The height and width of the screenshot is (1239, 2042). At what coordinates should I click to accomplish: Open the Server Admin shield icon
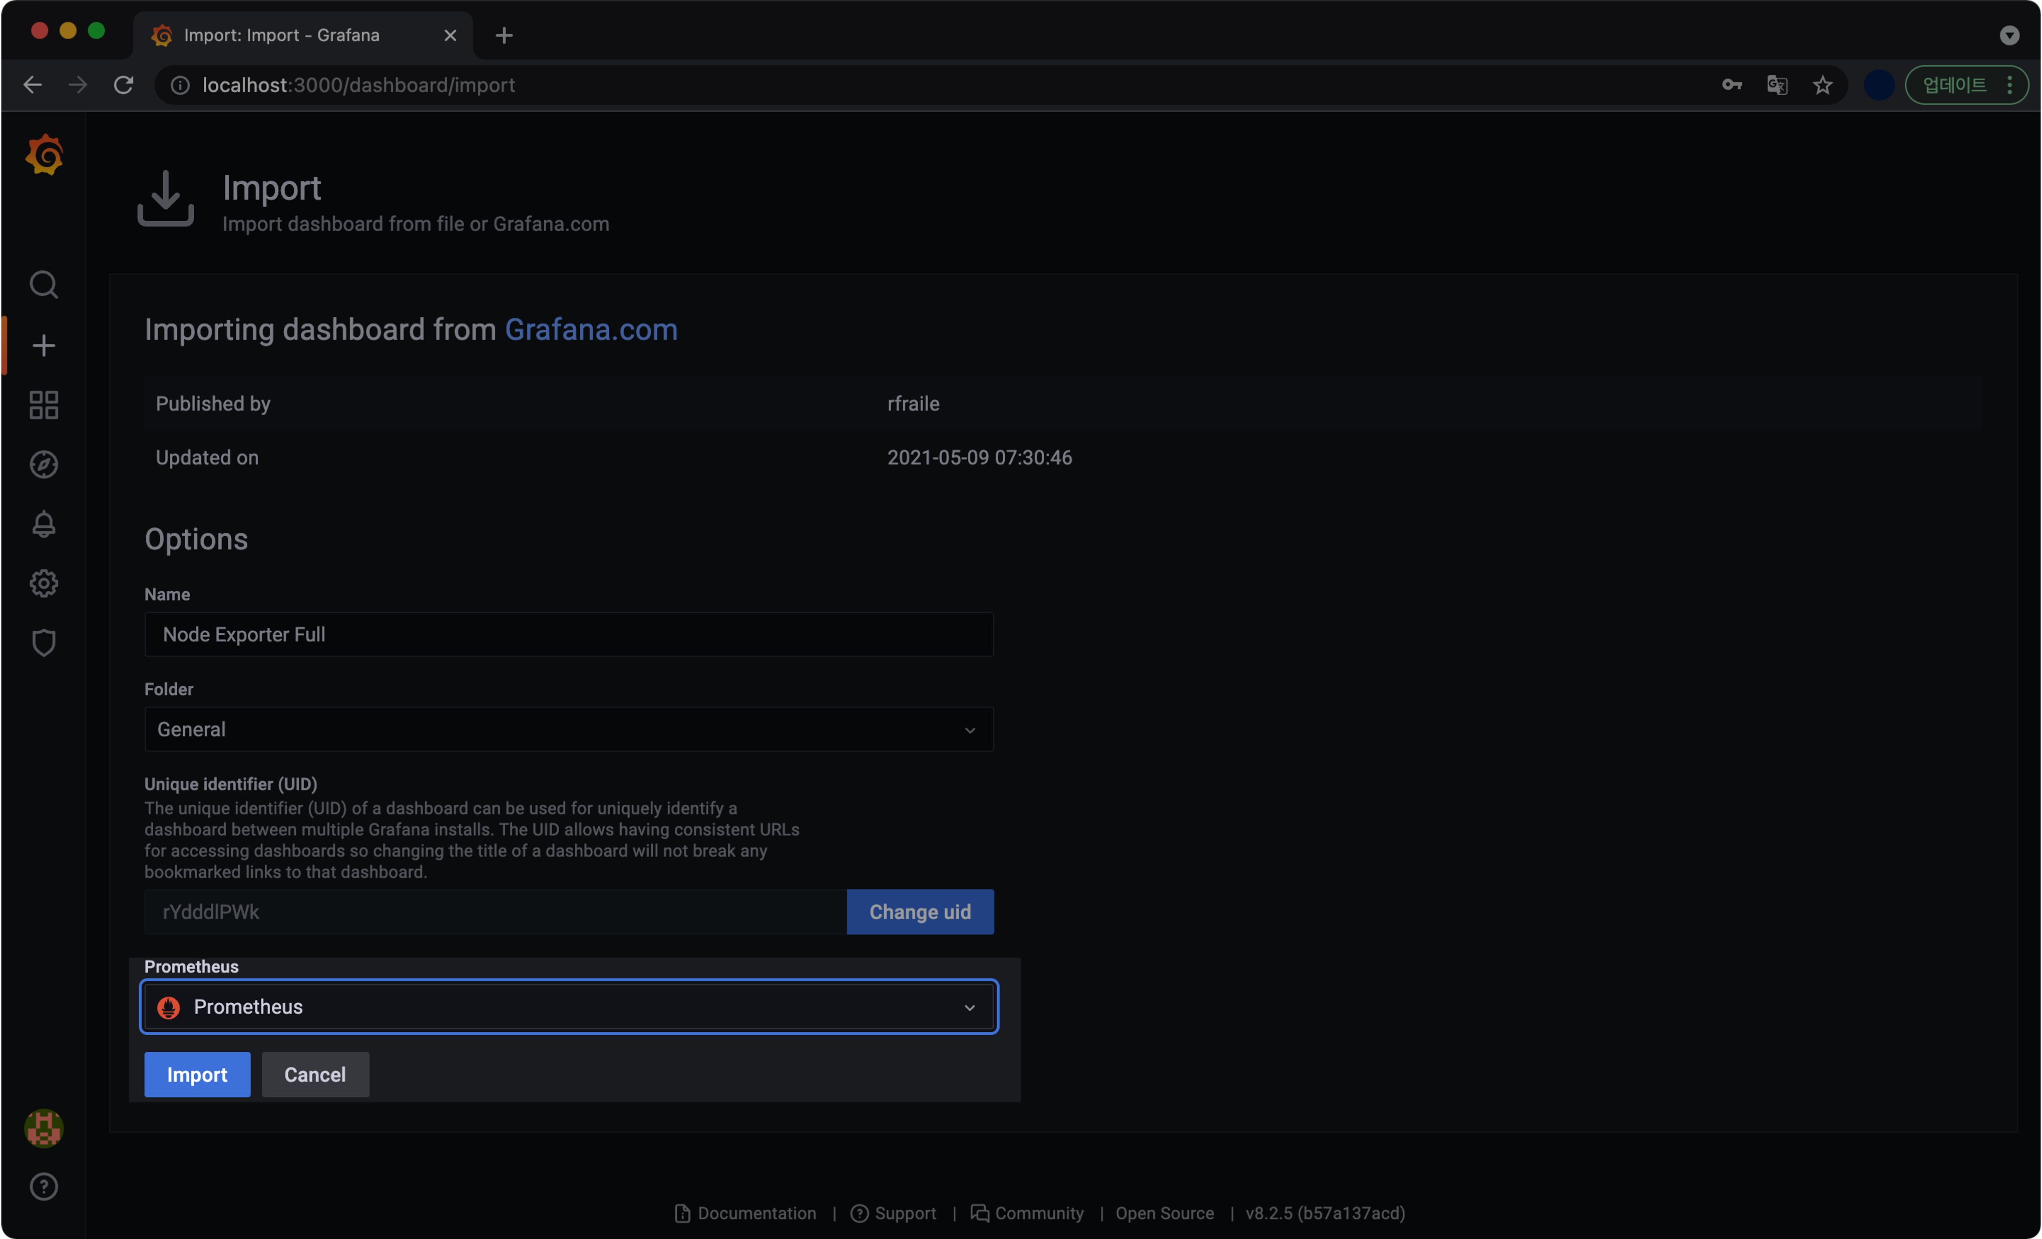(44, 643)
